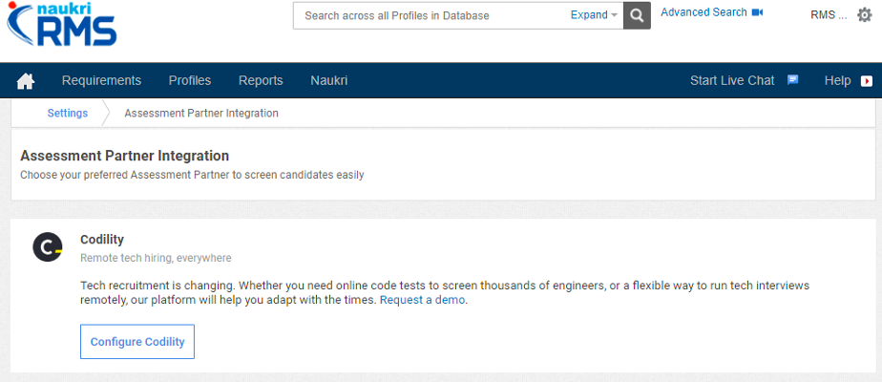Start Live Chat from navigation bar
The width and height of the screenshot is (882, 382).
[x=732, y=80]
